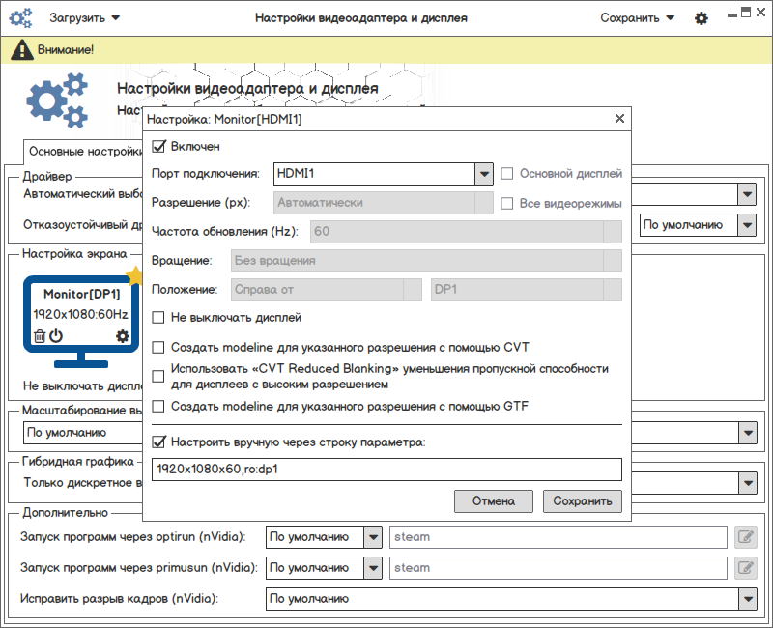The image size is (773, 628).
Task: Open the DP1 position target dropdown
Action: [x=527, y=290]
